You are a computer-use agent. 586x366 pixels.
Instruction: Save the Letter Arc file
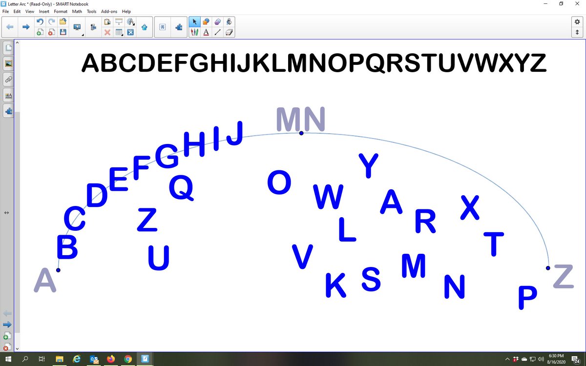click(63, 32)
